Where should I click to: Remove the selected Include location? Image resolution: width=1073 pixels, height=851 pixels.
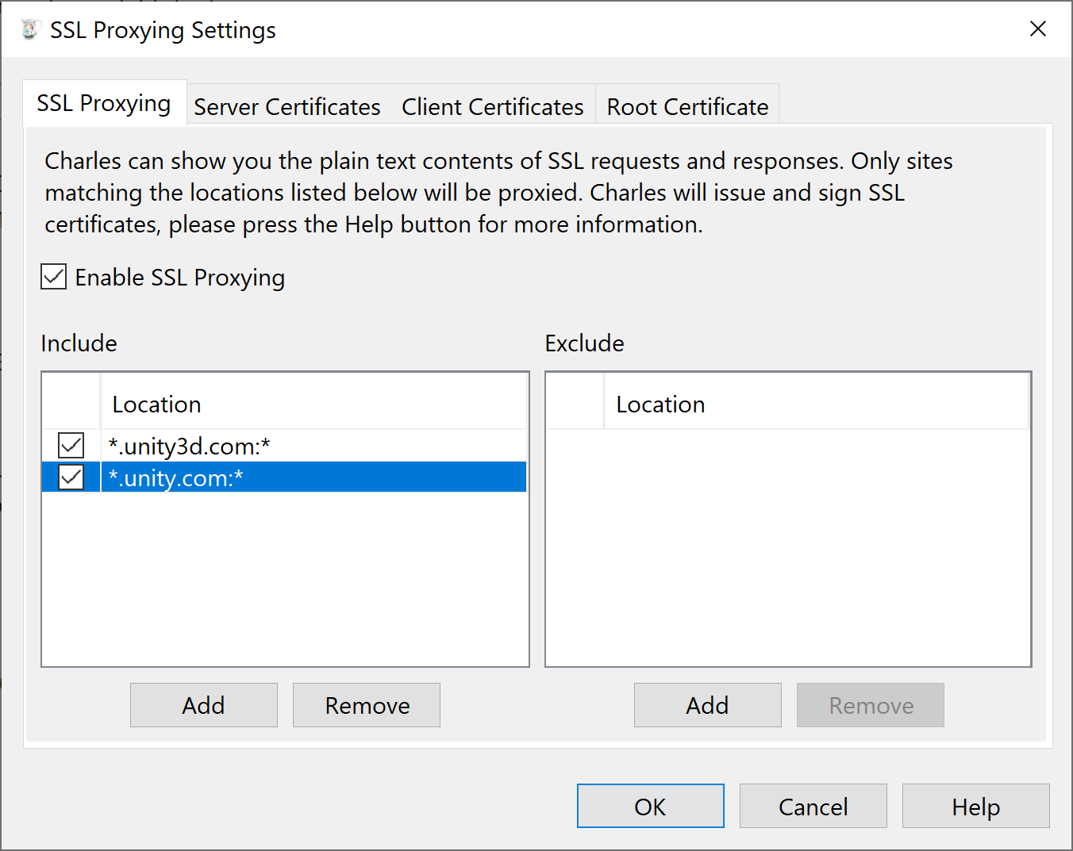[x=367, y=705]
